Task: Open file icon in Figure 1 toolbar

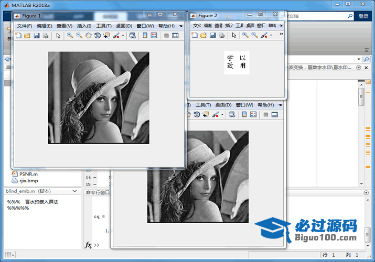Action: [27, 36]
